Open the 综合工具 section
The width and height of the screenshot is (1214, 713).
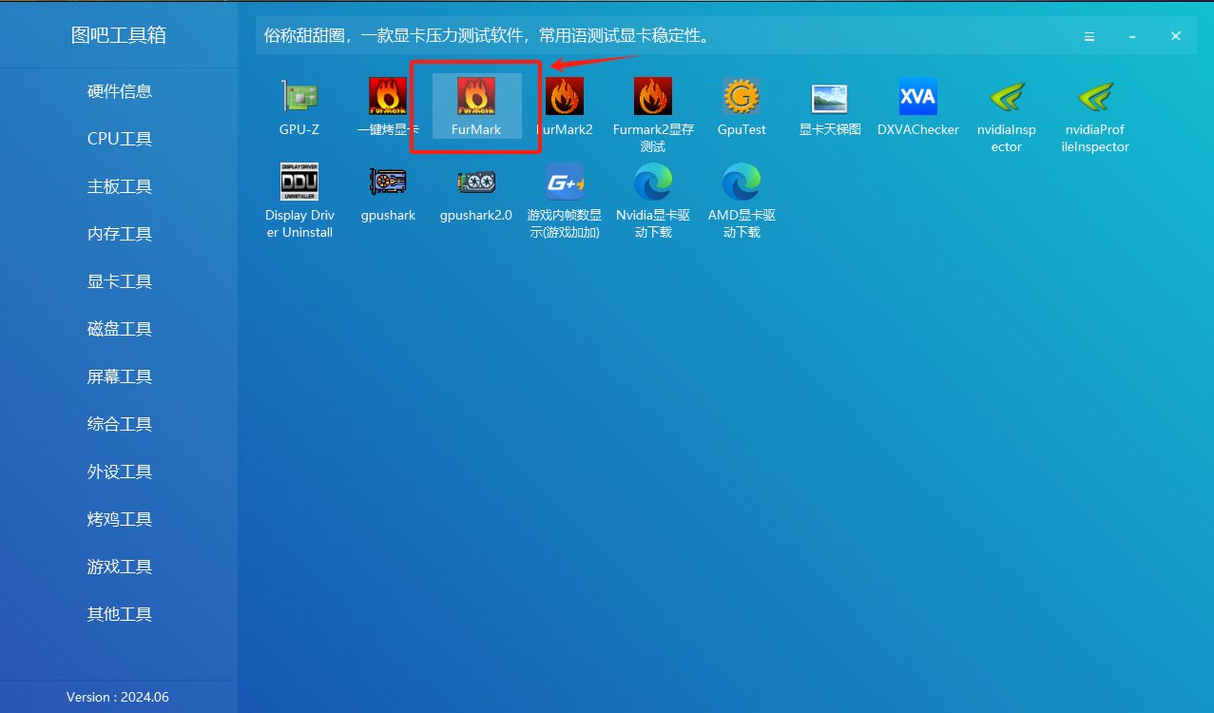(x=120, y=424)
